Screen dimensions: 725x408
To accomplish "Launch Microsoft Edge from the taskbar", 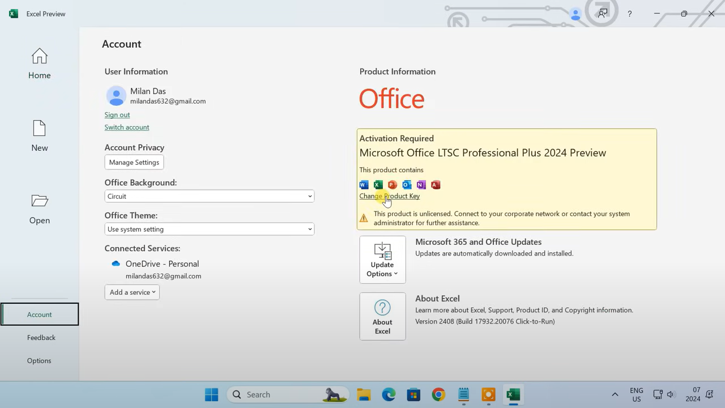I will [389, 394].
